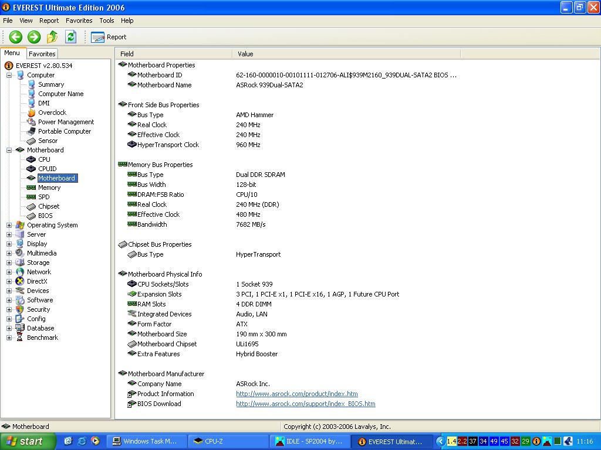Select the Database tree item
This screenshot has height=450, width=601.
(x=40, y=328)
